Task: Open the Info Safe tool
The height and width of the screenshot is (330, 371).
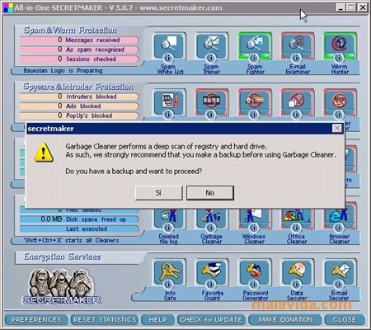Action: [x=168, y=271]
